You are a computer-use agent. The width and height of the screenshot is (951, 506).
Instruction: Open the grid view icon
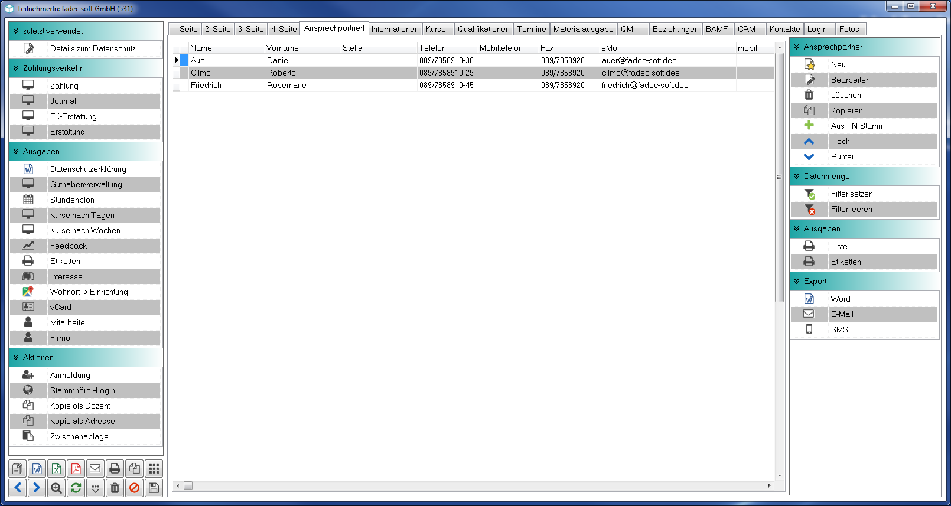[x=154, y=469]
